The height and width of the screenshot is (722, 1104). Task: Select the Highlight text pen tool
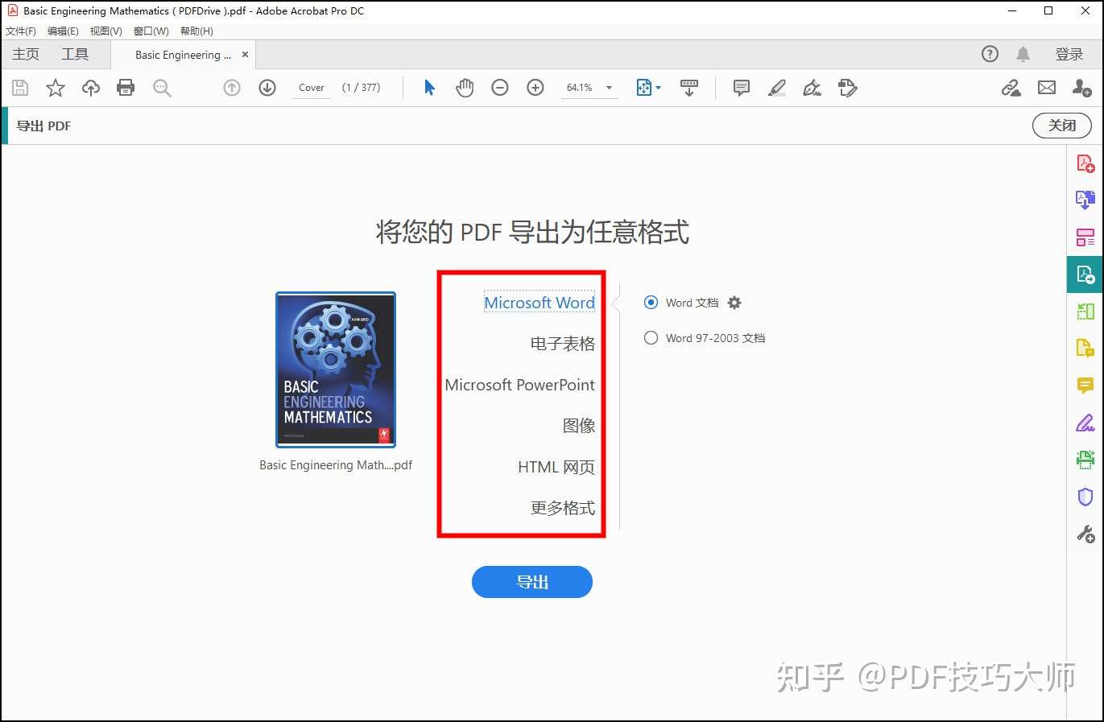pos(777,88)
